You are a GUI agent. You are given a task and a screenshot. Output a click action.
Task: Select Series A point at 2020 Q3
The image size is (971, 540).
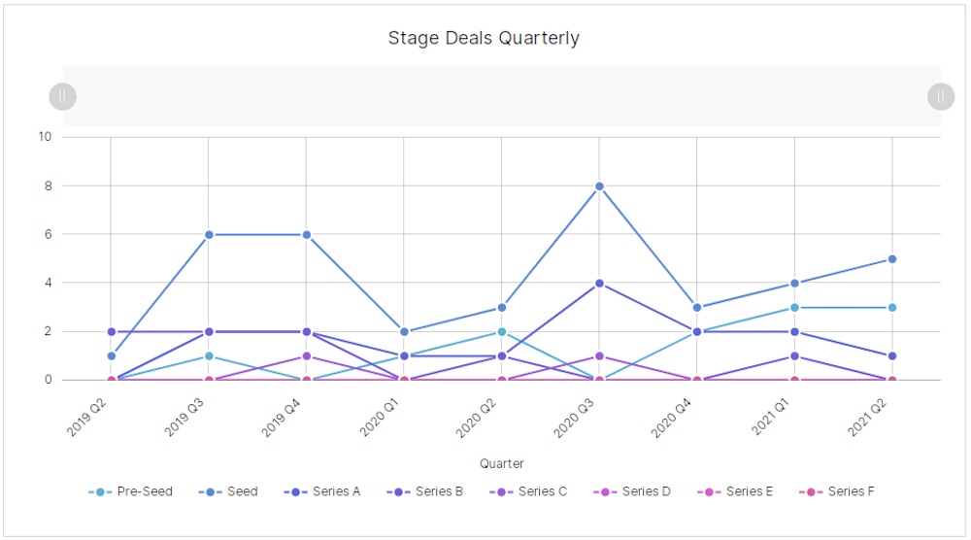point(599,283)
